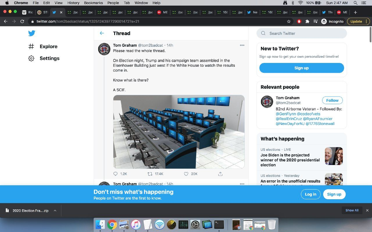The height and width of the screenshot is (232, 372).
Task: Follow Tom Graham
Action: point(332,100)
